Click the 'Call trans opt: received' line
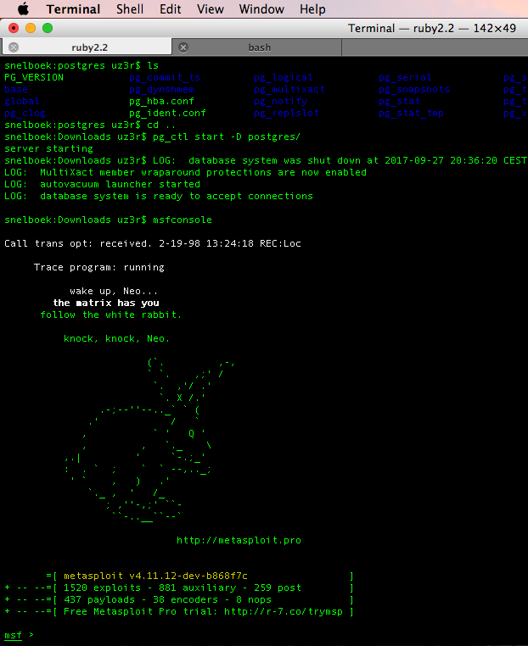 153,243
